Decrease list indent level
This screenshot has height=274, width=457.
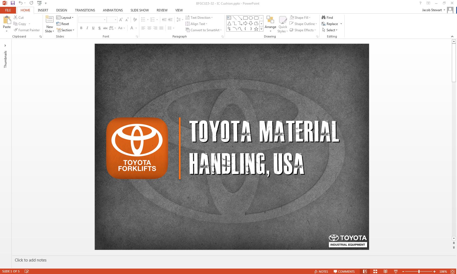click(164, 20)
